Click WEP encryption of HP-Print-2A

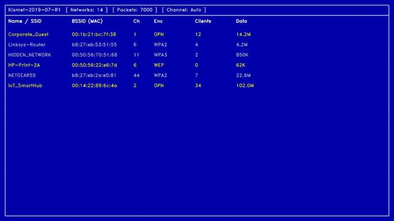point(159,65)
